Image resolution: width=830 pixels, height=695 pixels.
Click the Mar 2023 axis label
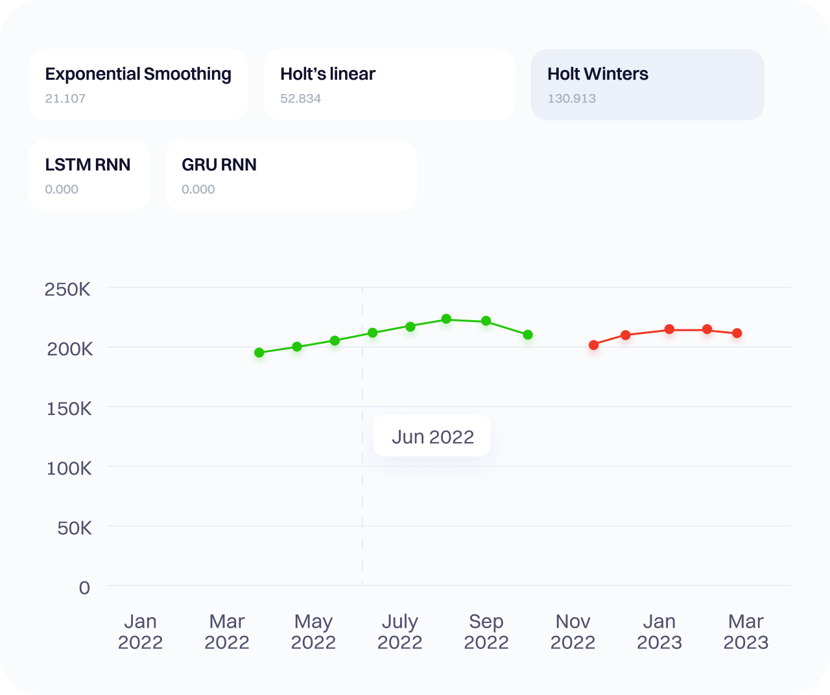pos(746,631)
